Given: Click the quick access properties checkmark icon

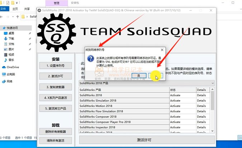Looking at the screenshot, I should [8, 2].
